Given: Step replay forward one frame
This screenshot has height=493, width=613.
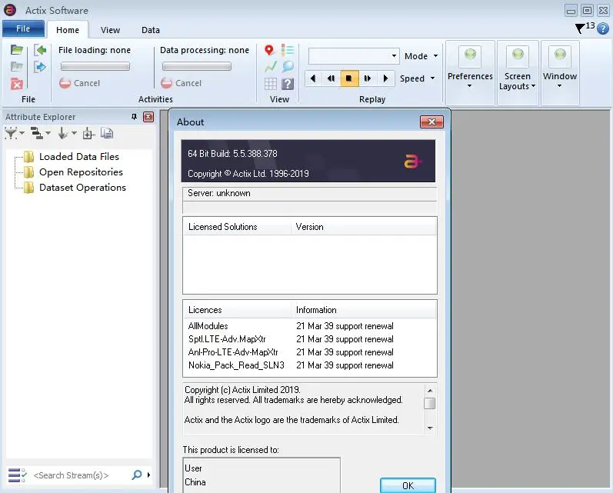Looking at the screenshot, I should click(367, 78).
